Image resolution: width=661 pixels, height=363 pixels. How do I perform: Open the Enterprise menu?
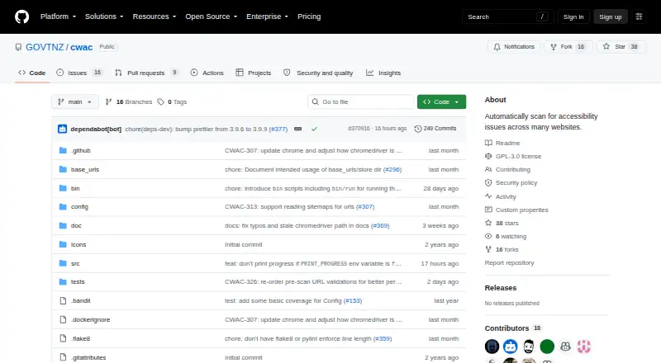267,16
